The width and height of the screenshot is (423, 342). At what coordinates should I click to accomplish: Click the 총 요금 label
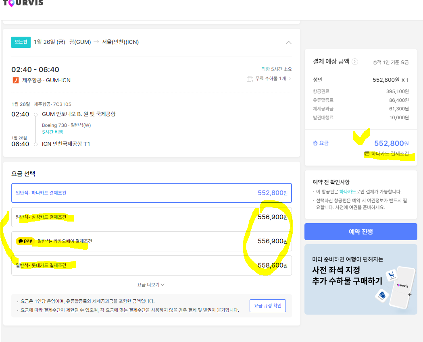coord(321,143)
